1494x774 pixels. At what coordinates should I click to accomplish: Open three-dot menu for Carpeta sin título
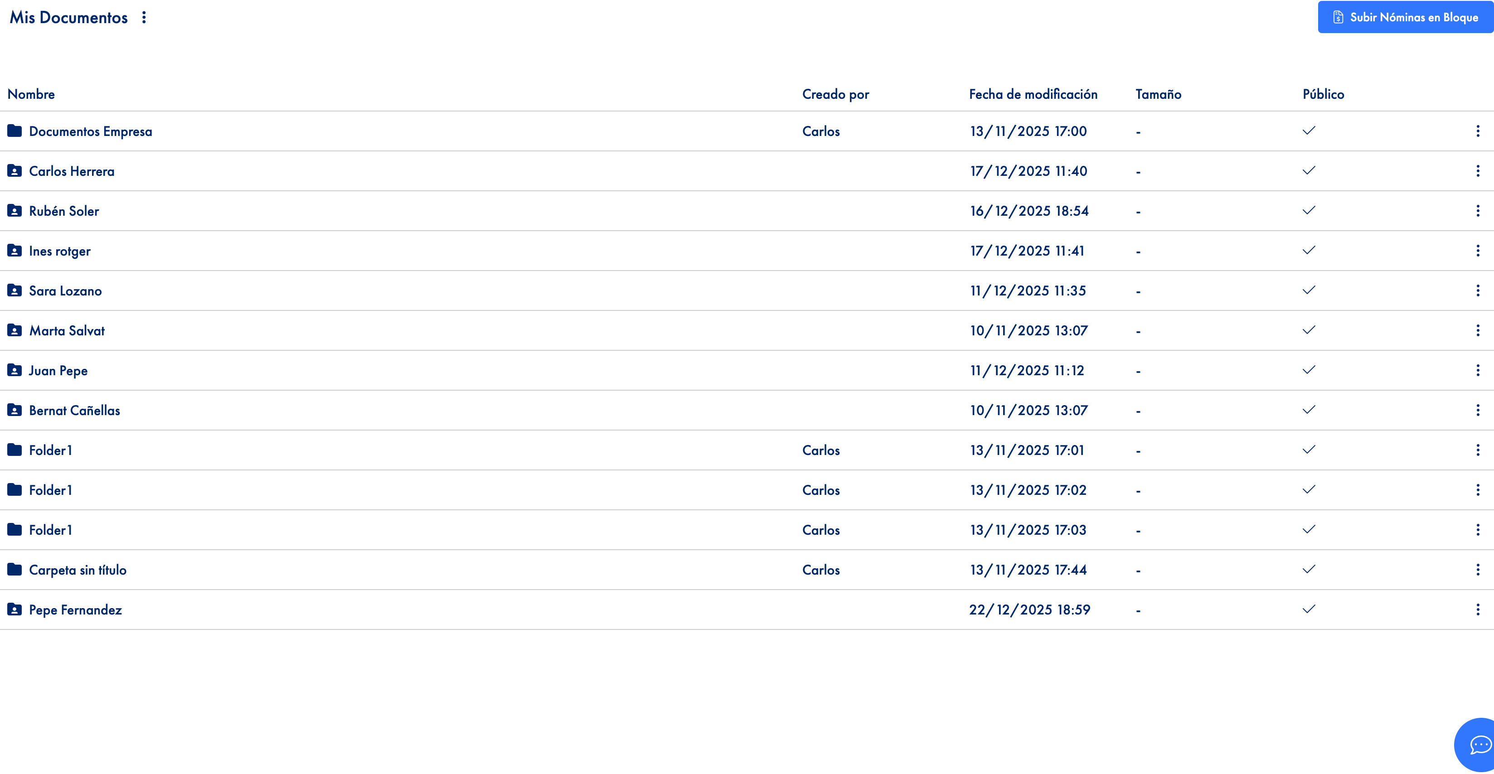tap(1477, 569)
